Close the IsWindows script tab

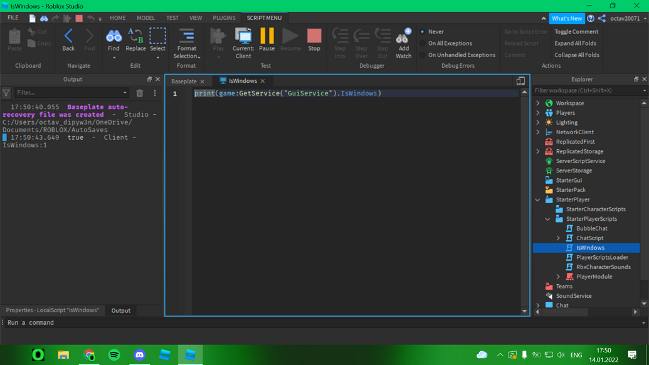[263, 81]
